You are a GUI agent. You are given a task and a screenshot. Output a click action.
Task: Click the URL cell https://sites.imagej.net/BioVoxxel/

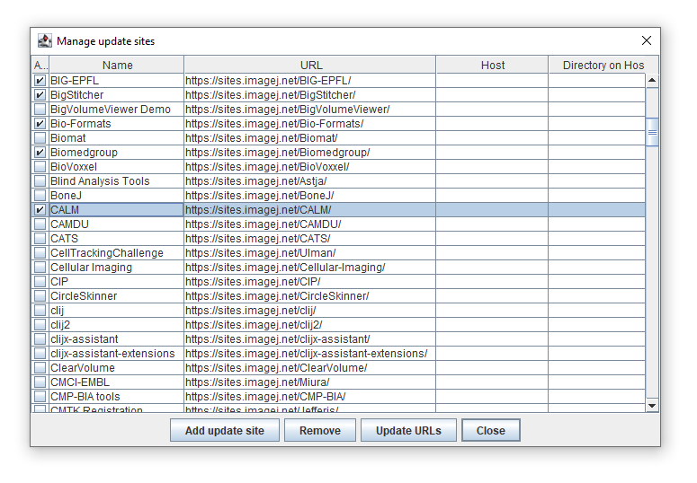click(x=309, y=166)
